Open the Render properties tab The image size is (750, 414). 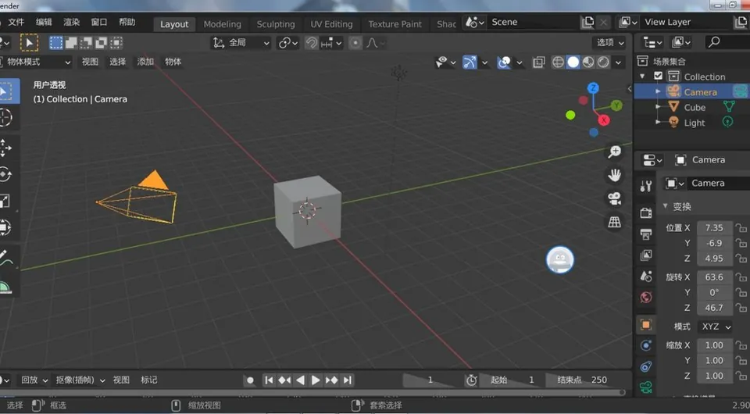coord(646,212)
